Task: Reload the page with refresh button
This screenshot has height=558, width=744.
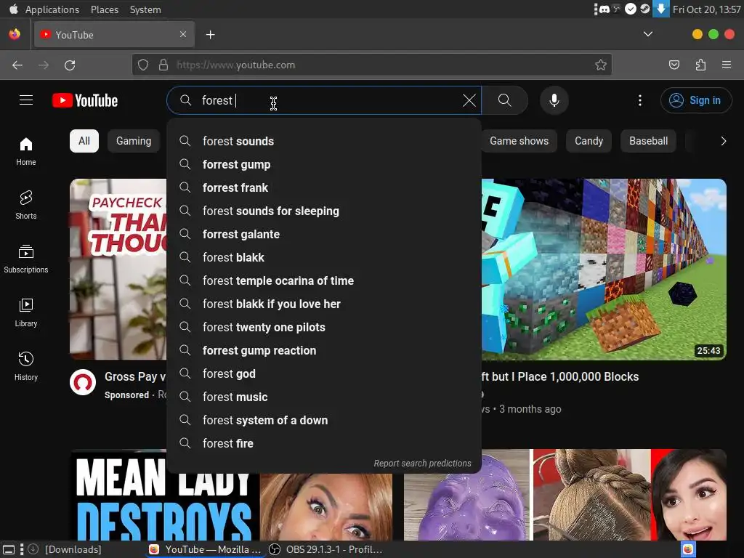Action: tap(70, 65)
